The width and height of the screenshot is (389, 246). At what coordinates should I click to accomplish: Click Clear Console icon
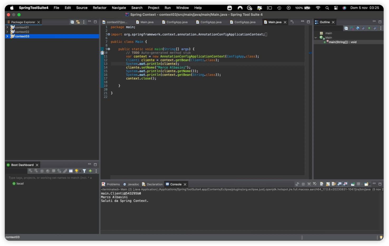(x=322, y=184)
